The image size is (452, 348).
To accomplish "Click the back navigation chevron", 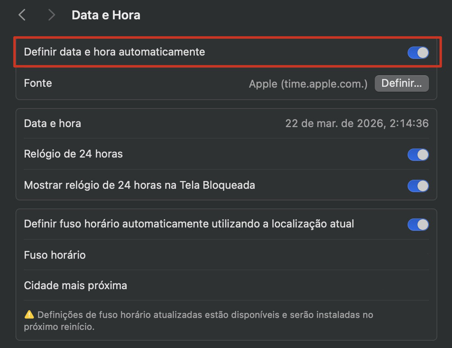I will coord(21,15).
